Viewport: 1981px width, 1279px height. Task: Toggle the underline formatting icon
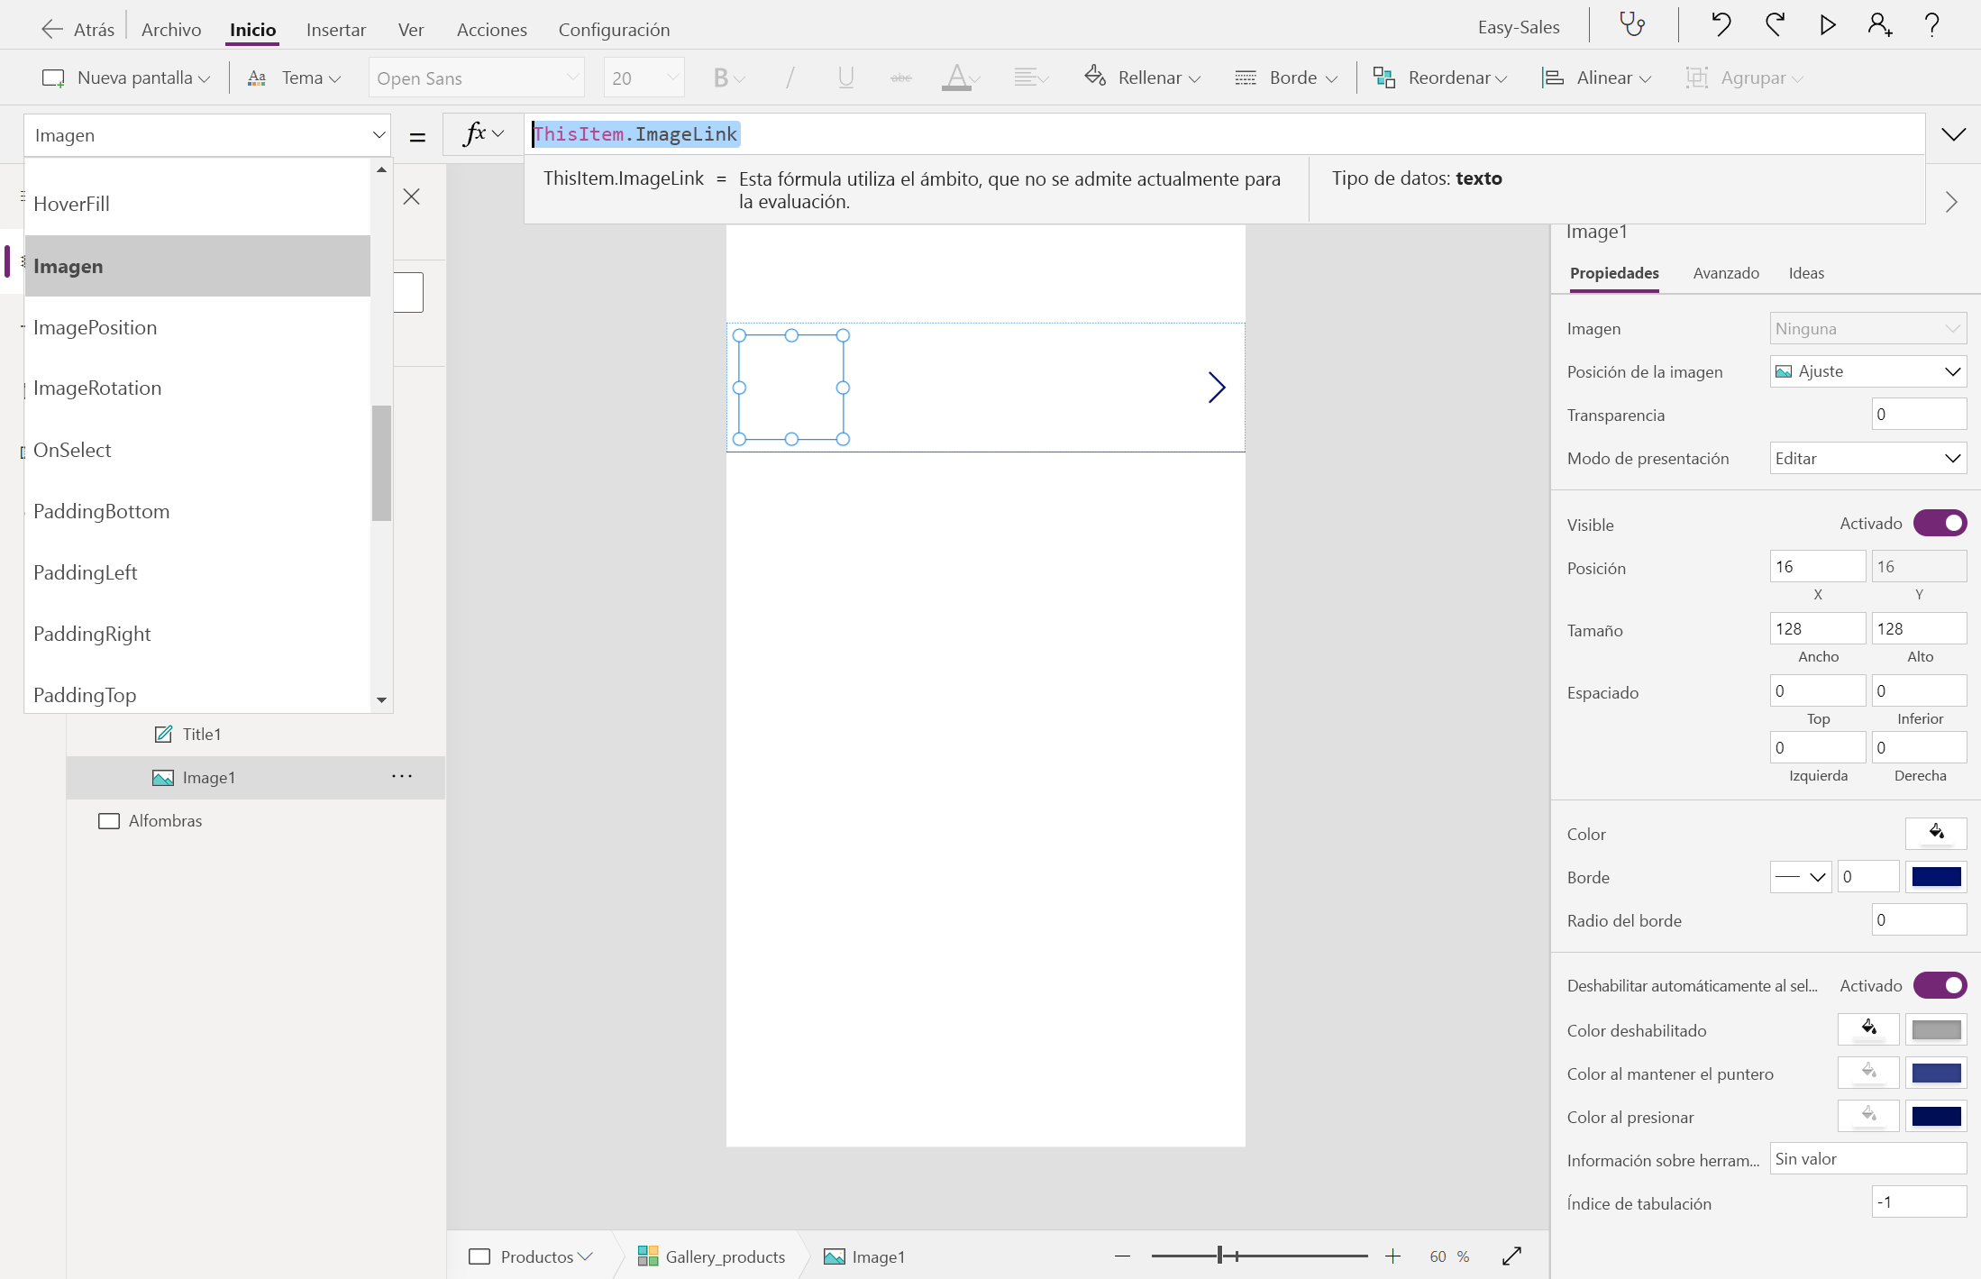click(844, 78)
